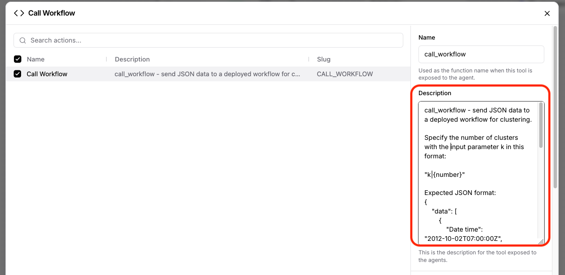This screenshot has width=565, height=275.
Task: Click the truncated description text in the table row
Action: coord(207,74)
